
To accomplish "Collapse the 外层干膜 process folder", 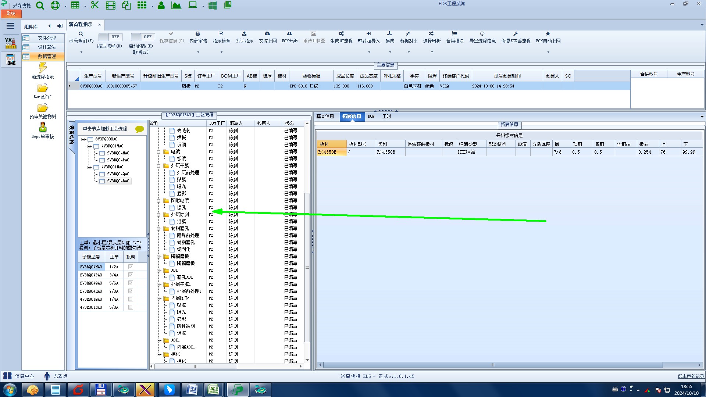I will 159,166.
